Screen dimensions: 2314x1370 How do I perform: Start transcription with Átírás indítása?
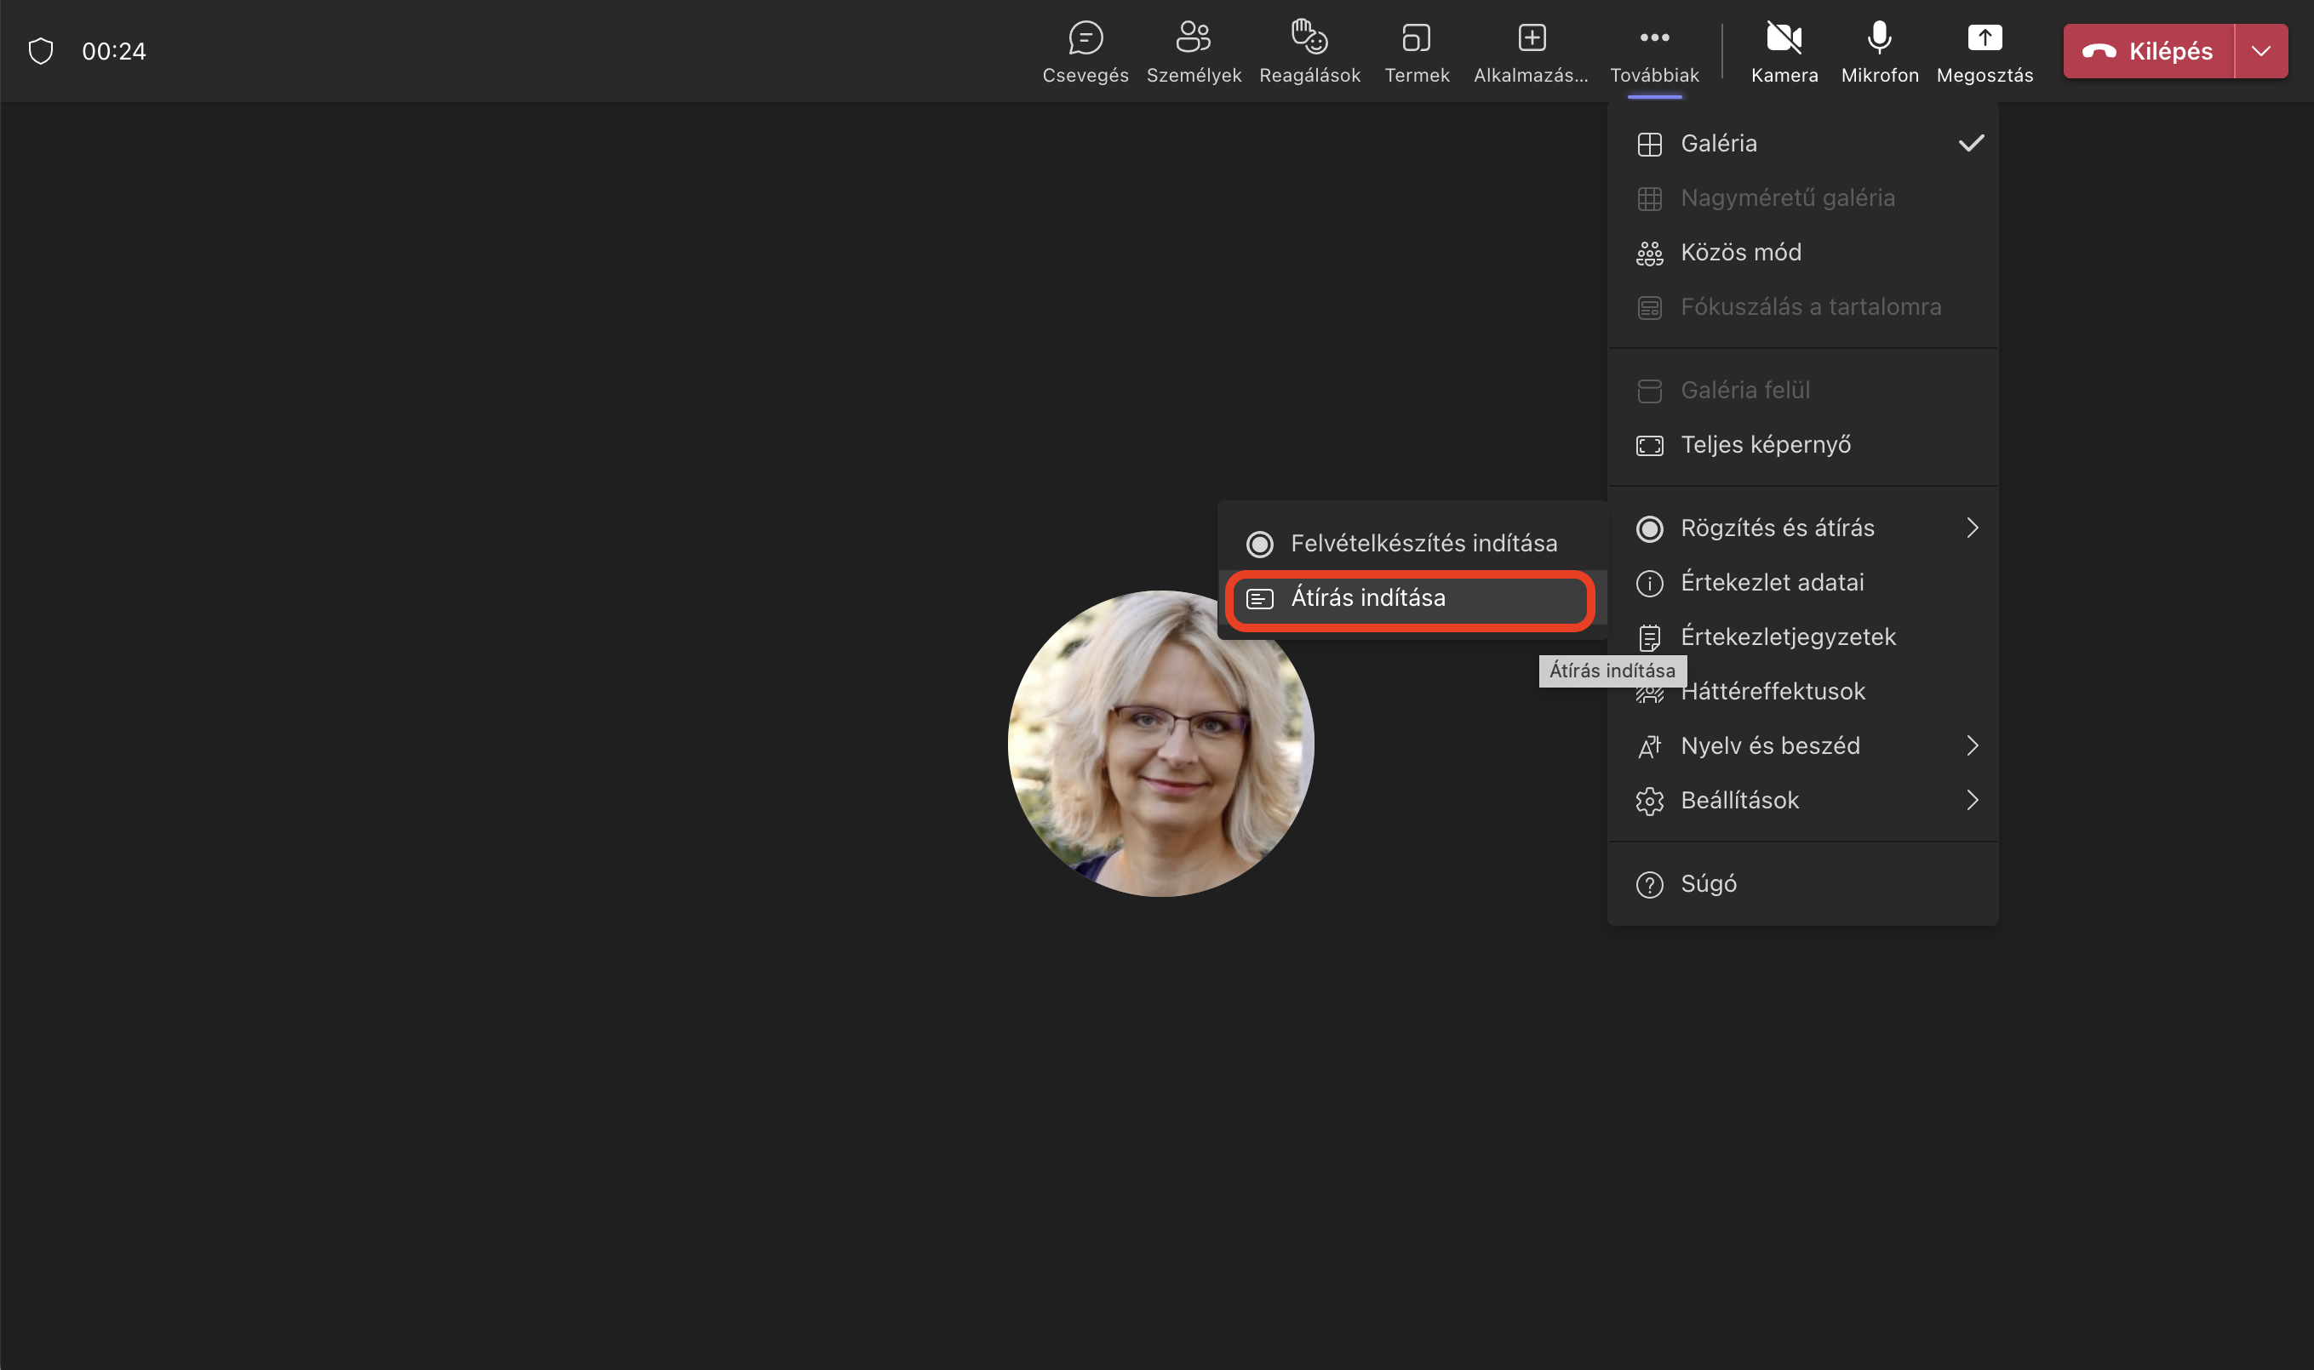1412,598
